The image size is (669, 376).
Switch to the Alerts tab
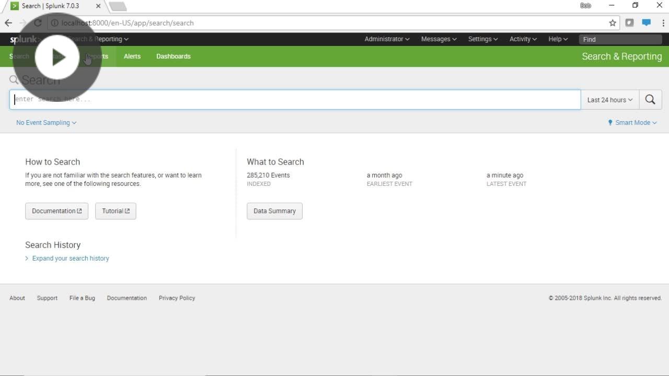click(132, 56)
